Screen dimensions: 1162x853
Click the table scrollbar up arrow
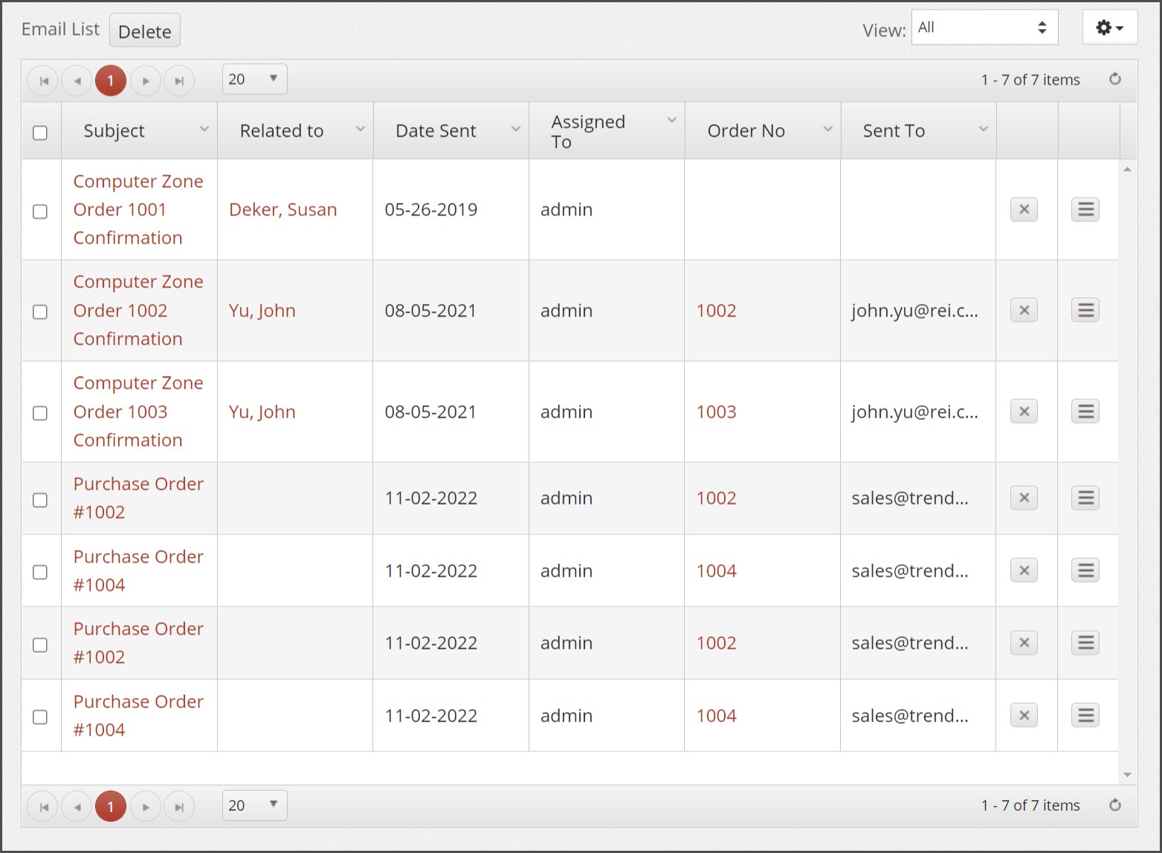tap(1127, 169)
